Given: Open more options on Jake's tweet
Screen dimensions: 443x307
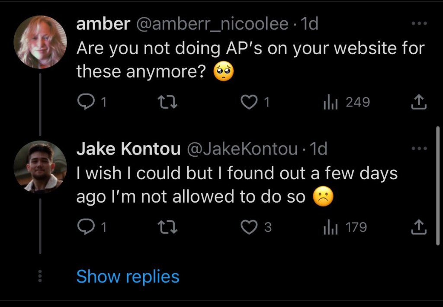Looking at the screenshot, I should (419, 149).
